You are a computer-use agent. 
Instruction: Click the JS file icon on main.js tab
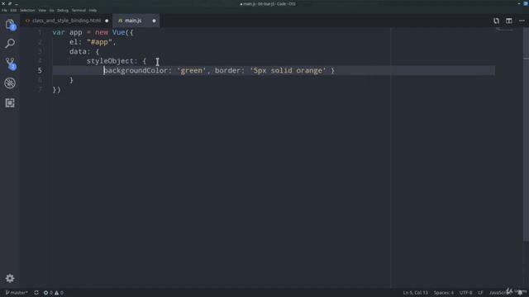[120, 21]
